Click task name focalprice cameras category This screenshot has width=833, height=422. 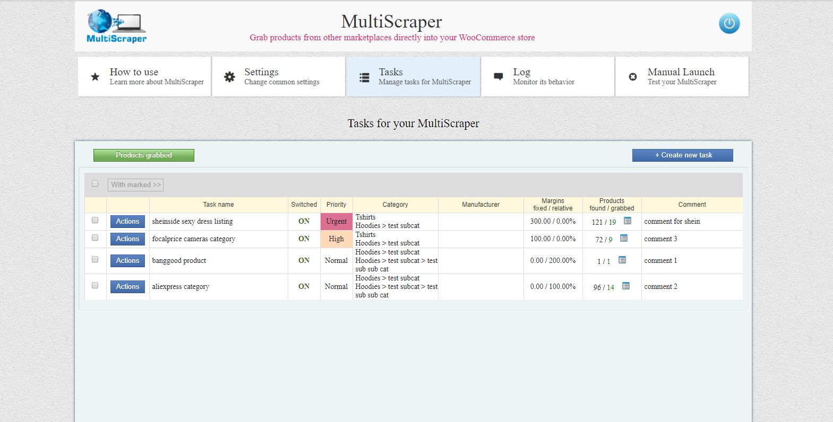tap(194, 239)
